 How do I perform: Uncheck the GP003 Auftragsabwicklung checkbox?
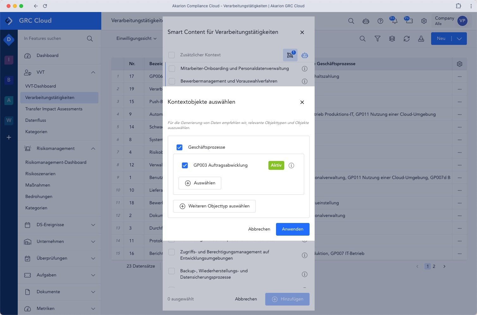click(185, 165)
